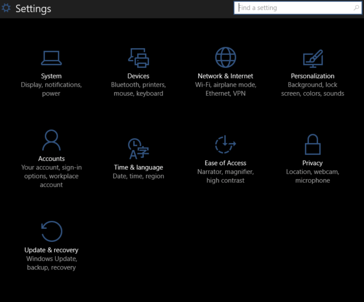
Task: Open date, time, region settings
Action: pyautogui.click(x=138, y=176)
